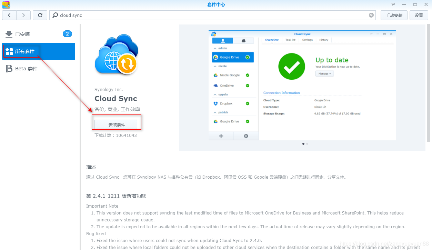The width and height of the screenshot is (432, 250).
Task: Click the Important Note heading
Action: pos(102,206)
